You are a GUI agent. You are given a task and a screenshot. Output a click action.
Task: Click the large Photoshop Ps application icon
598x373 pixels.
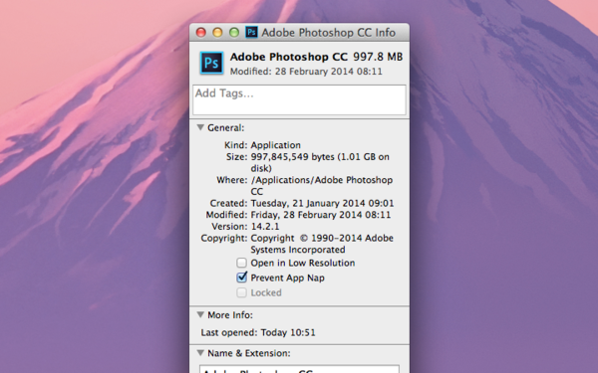[211, 63]
